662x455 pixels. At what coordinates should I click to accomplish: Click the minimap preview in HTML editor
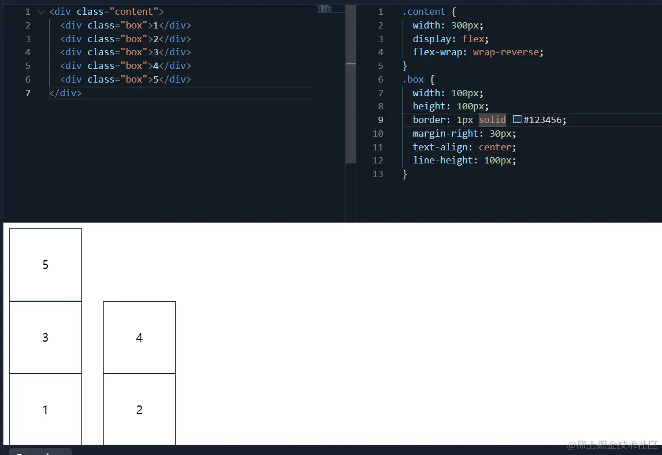pos(324,9)
